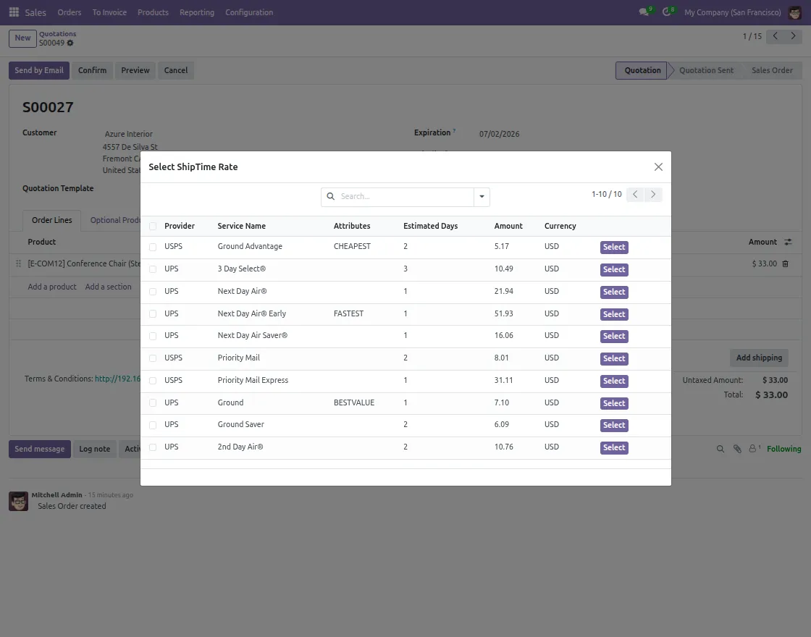Go to next record arrow in pager

point(793,36)
